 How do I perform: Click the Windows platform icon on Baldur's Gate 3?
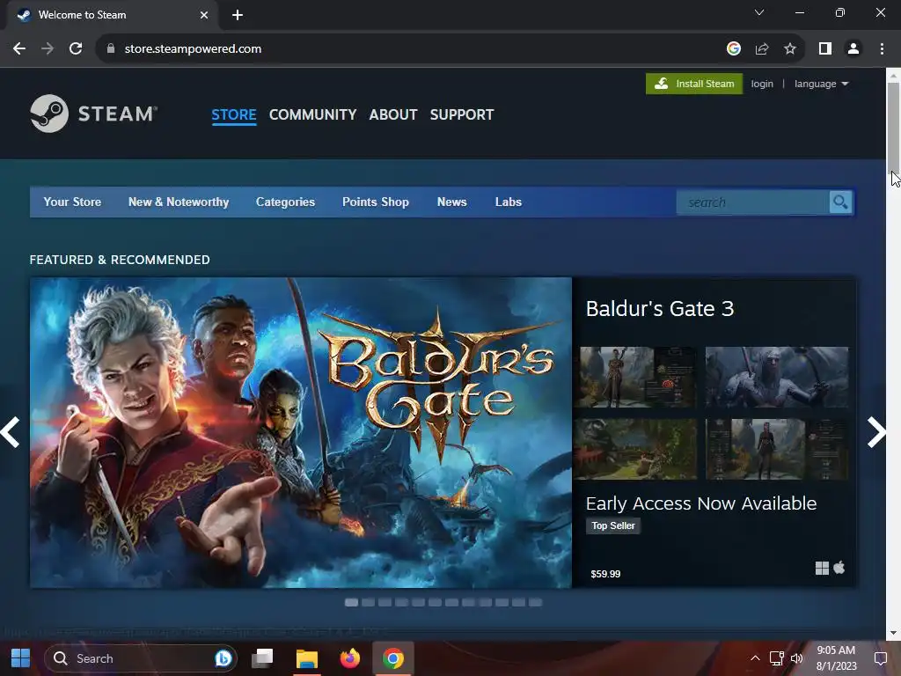[x=822, y=568]
